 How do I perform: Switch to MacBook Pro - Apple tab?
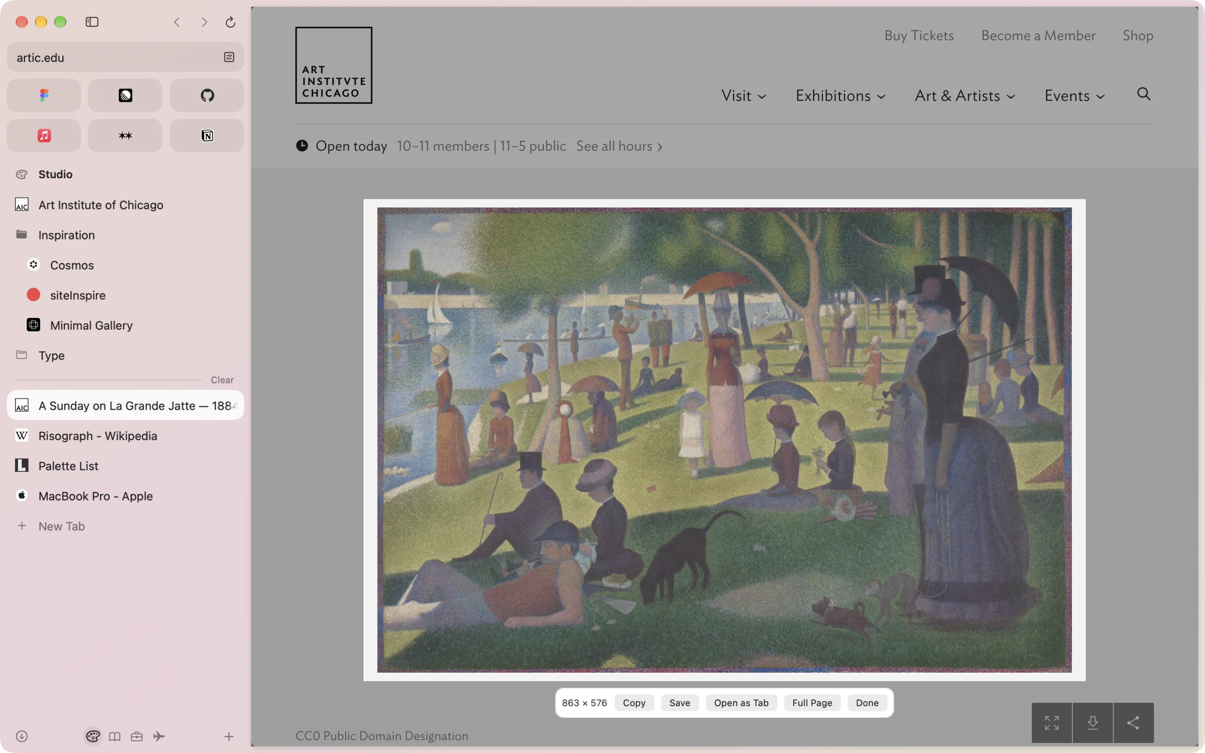[125, 496]
